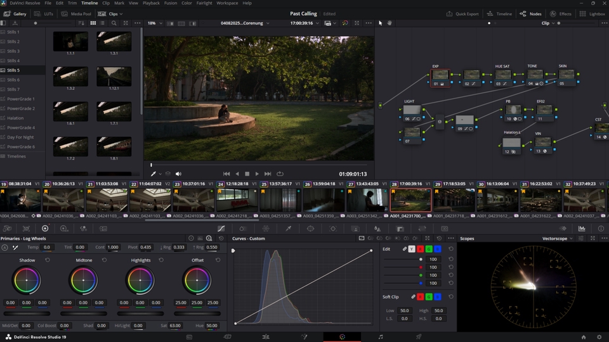This screenshot has height=342, width=609.
Task: Open the Media Pool panel
Action: click(76, 13)
